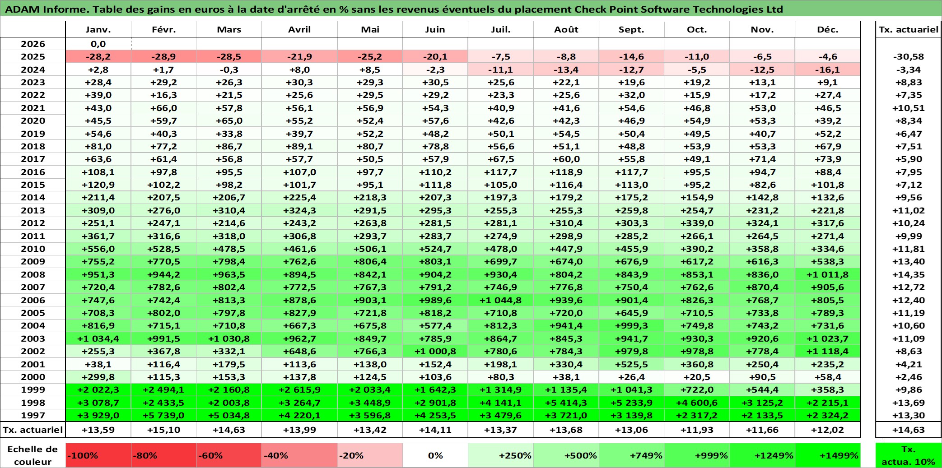Select the '+4 600,6' October 1998 cell
Image resolution: width=942 pixels, height=468 pixels.
(697, 403)
